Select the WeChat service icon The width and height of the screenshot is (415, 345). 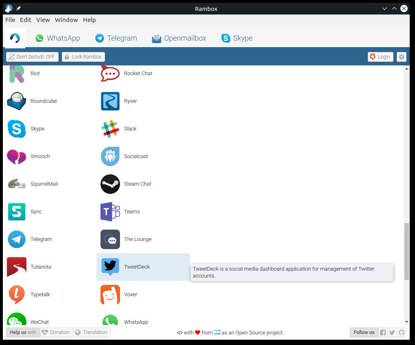17,319
